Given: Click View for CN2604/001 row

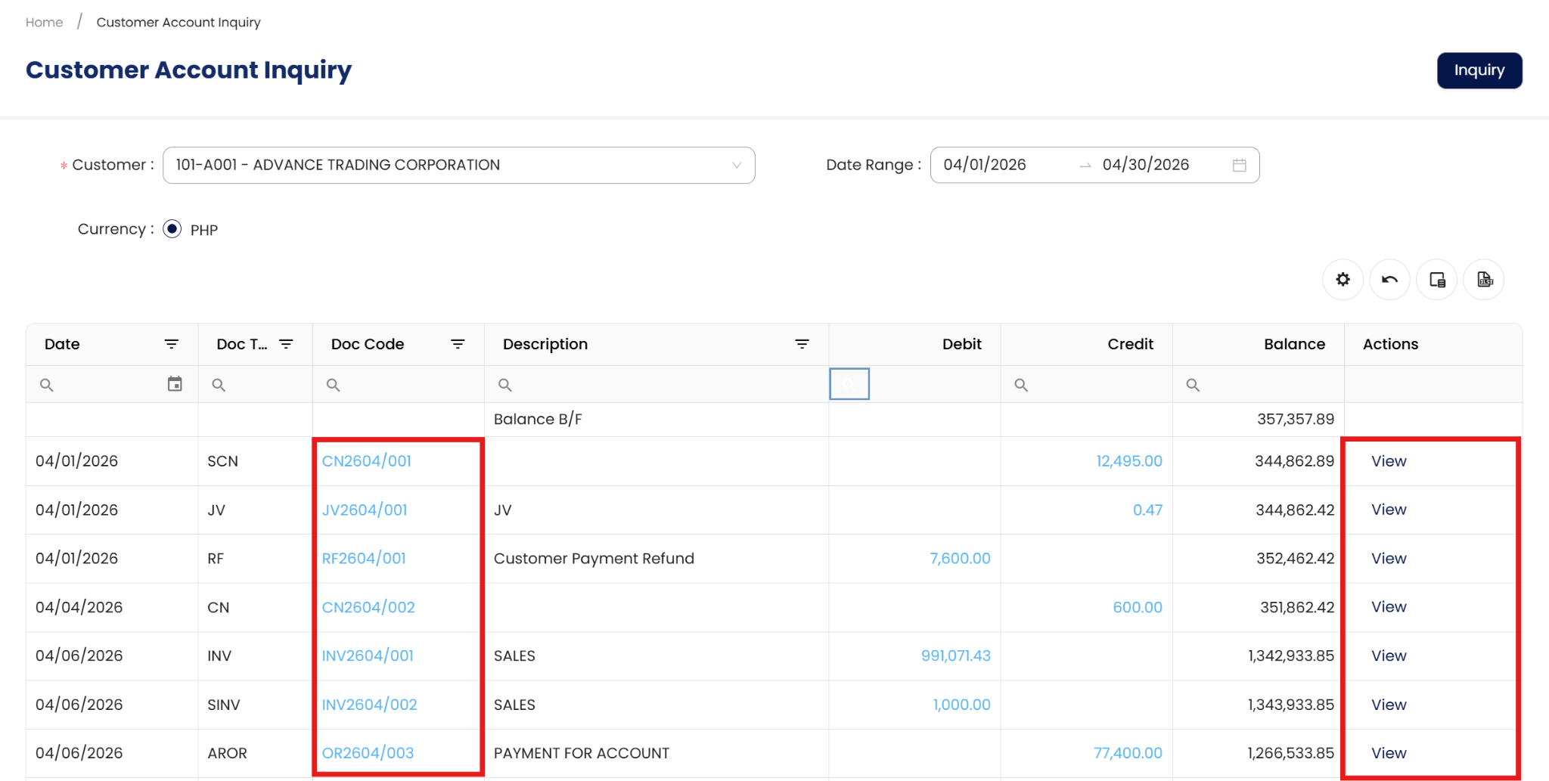Looking at the screenshot, I should pyautogui.click(x=1389, y=461).
